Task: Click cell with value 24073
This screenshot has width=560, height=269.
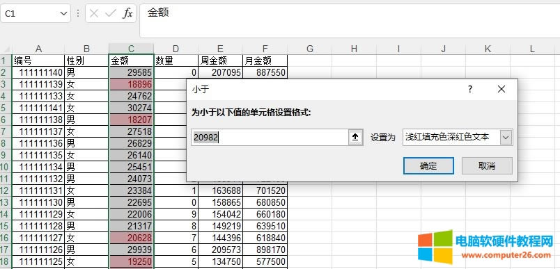Action: [x=131, y=179]
